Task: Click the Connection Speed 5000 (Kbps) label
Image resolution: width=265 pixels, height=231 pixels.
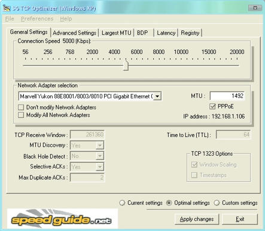Action: [x=54, y=41]
